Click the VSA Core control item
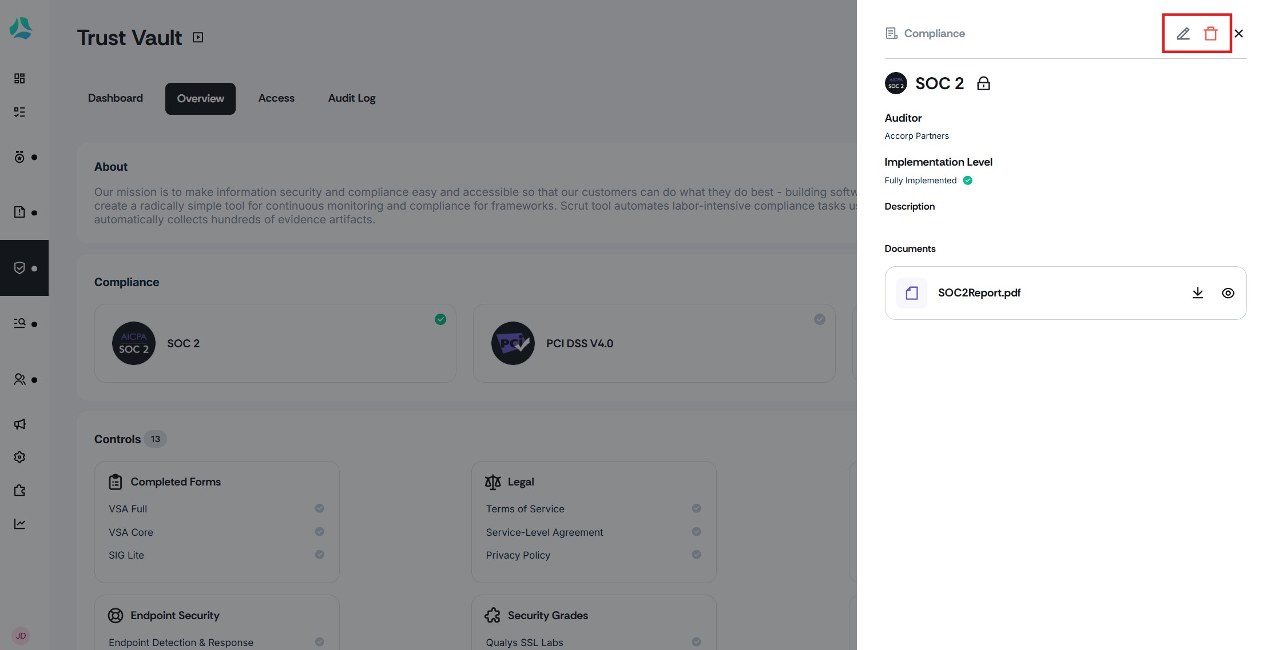The height and width of the screenshot is (650, 1263). pos(131,532)
